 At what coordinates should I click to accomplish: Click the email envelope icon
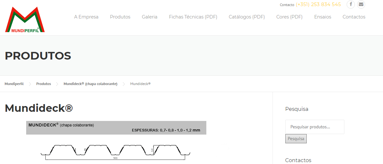(x=361, y=4)
